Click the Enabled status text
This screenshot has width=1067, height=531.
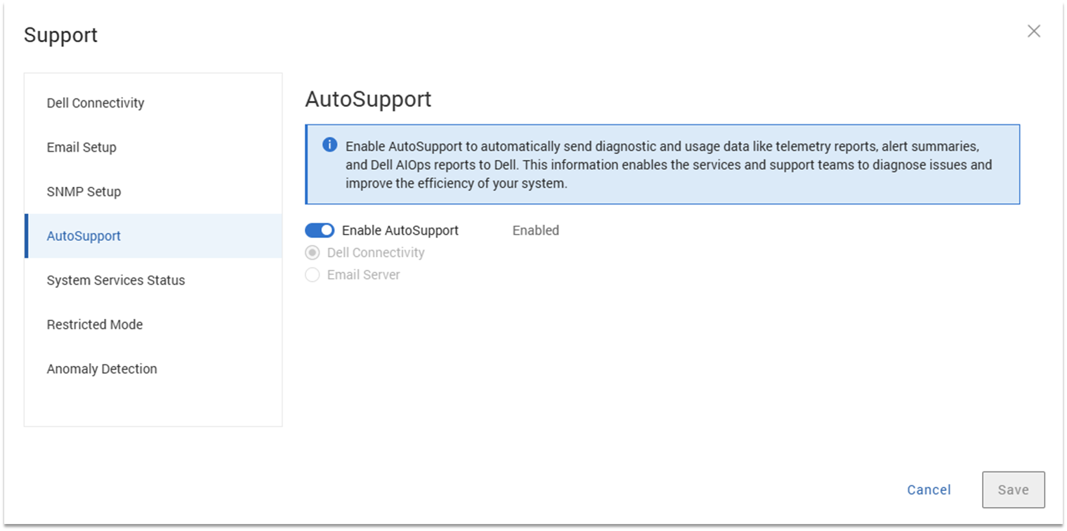[535, 230]
